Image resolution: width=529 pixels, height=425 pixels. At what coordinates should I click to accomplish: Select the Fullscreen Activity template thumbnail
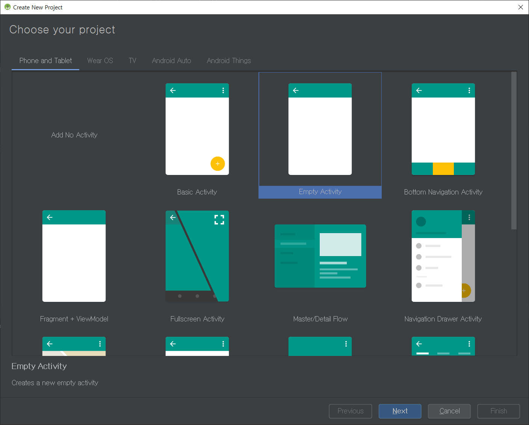[x=197, y=256]
